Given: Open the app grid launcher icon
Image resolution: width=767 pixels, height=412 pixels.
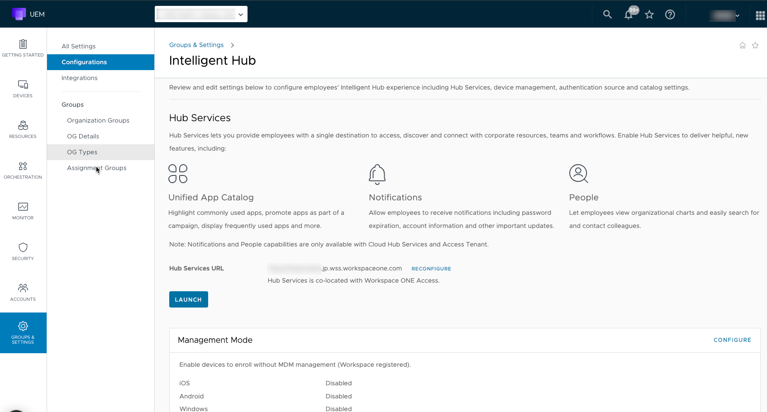Looking at the screenshot, I should pos(761,14).
